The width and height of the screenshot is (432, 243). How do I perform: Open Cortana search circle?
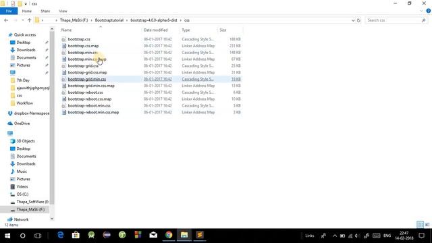click(22, 236)
